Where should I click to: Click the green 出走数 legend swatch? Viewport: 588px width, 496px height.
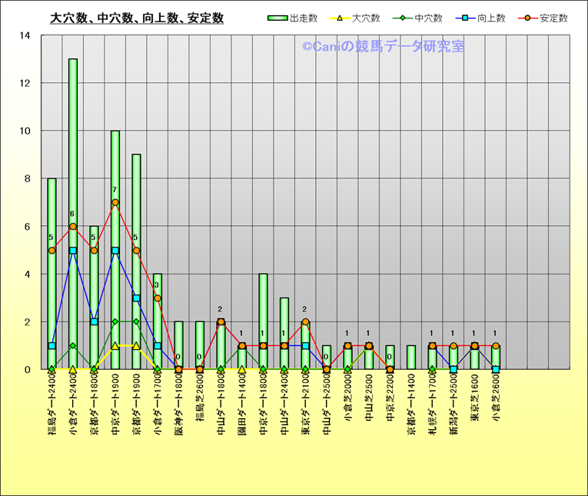pos(277,18)
